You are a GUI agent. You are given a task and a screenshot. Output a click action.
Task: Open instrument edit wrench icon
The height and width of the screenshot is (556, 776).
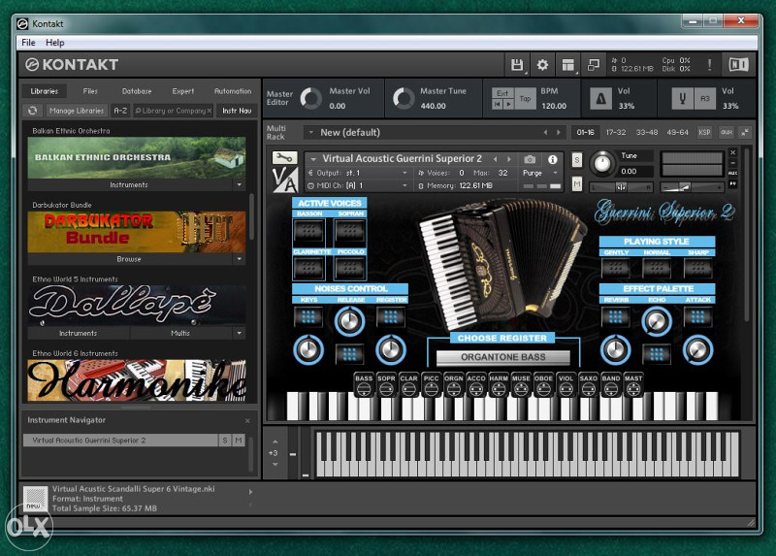(284, 158)
